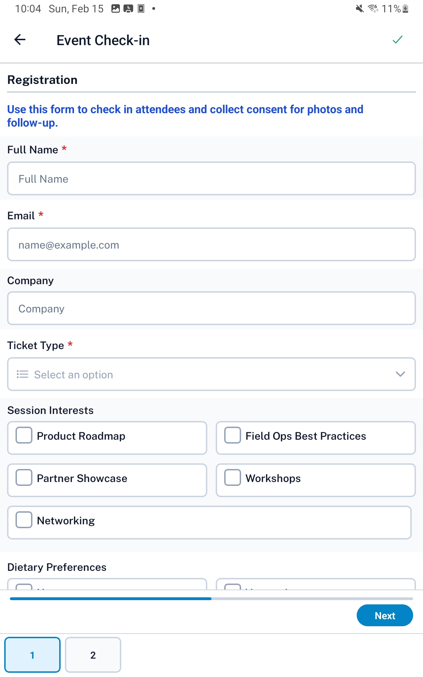Select the Workshops session interest
The width and height of the screenshot is (423, 677).
coord(232,478)
